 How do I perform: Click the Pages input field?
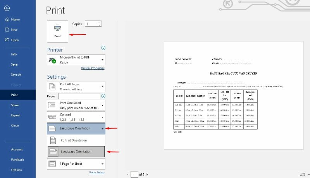tap(79, 96)
